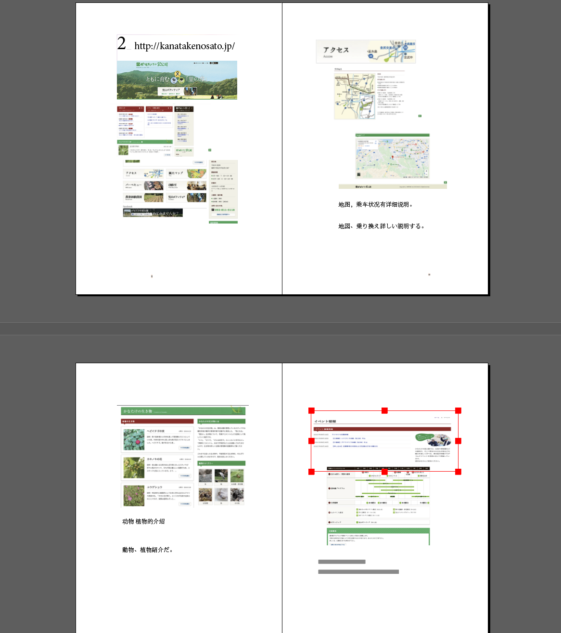Select the six-tile menu image with 園内マップ

point(166,185)
